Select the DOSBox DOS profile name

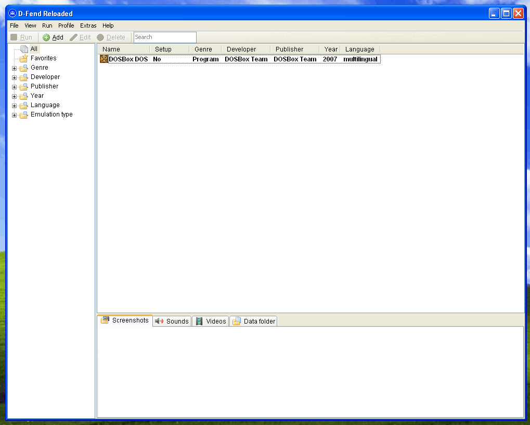(128, 59)
